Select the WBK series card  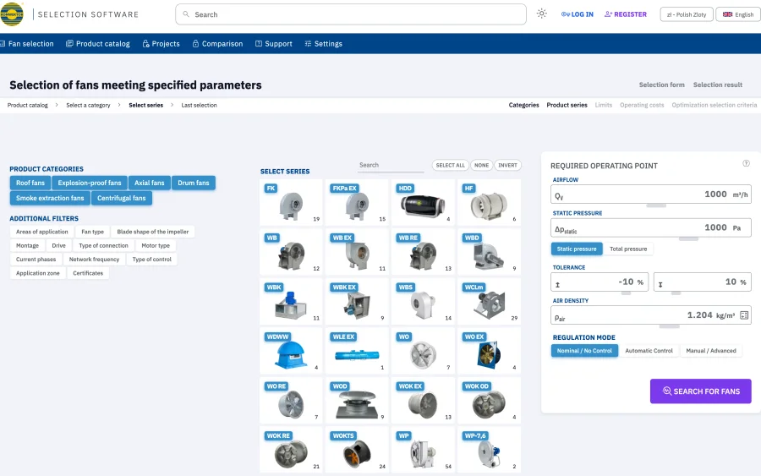(291, 301)
